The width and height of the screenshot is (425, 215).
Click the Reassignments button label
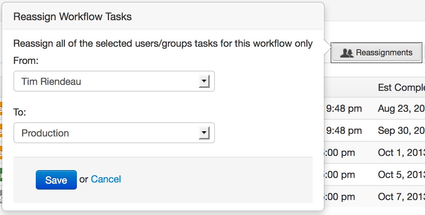tap(384, 52)
